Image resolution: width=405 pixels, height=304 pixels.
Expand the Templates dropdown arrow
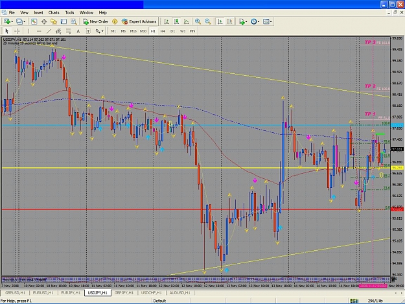(271, 21)
